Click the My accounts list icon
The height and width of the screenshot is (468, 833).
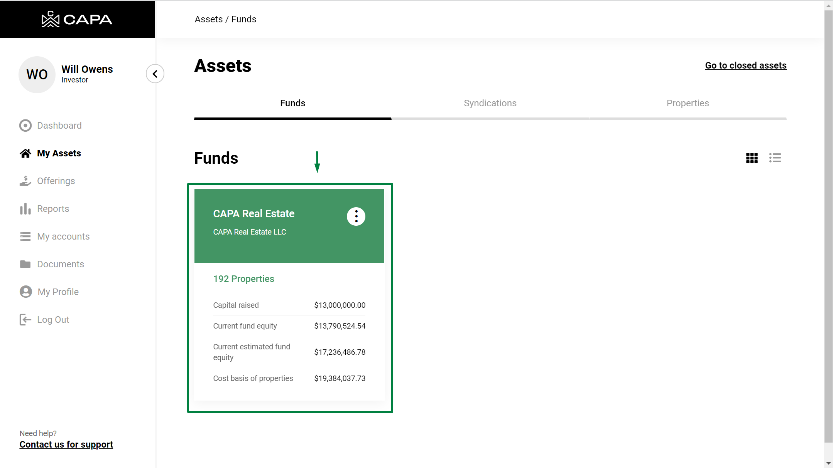[25, 237]
